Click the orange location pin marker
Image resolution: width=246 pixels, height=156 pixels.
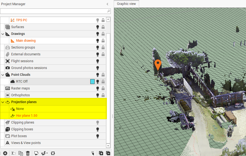pos(158,65)
